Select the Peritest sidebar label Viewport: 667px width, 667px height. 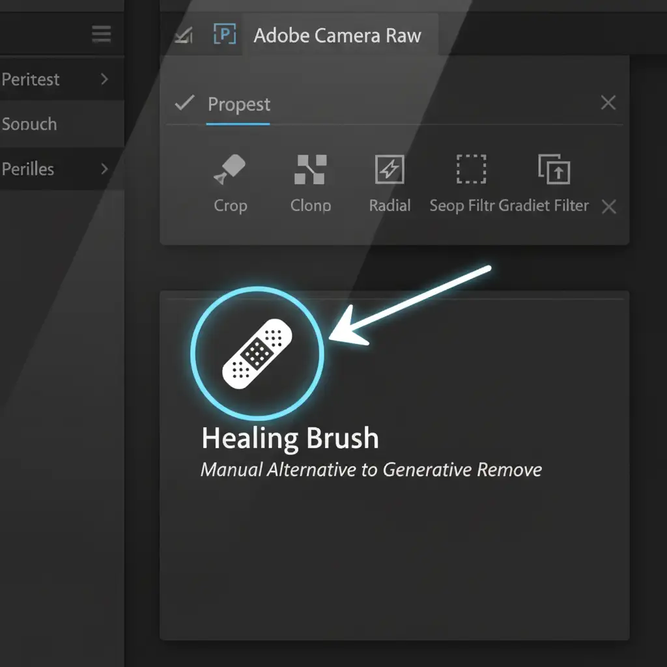coord(31,79)
